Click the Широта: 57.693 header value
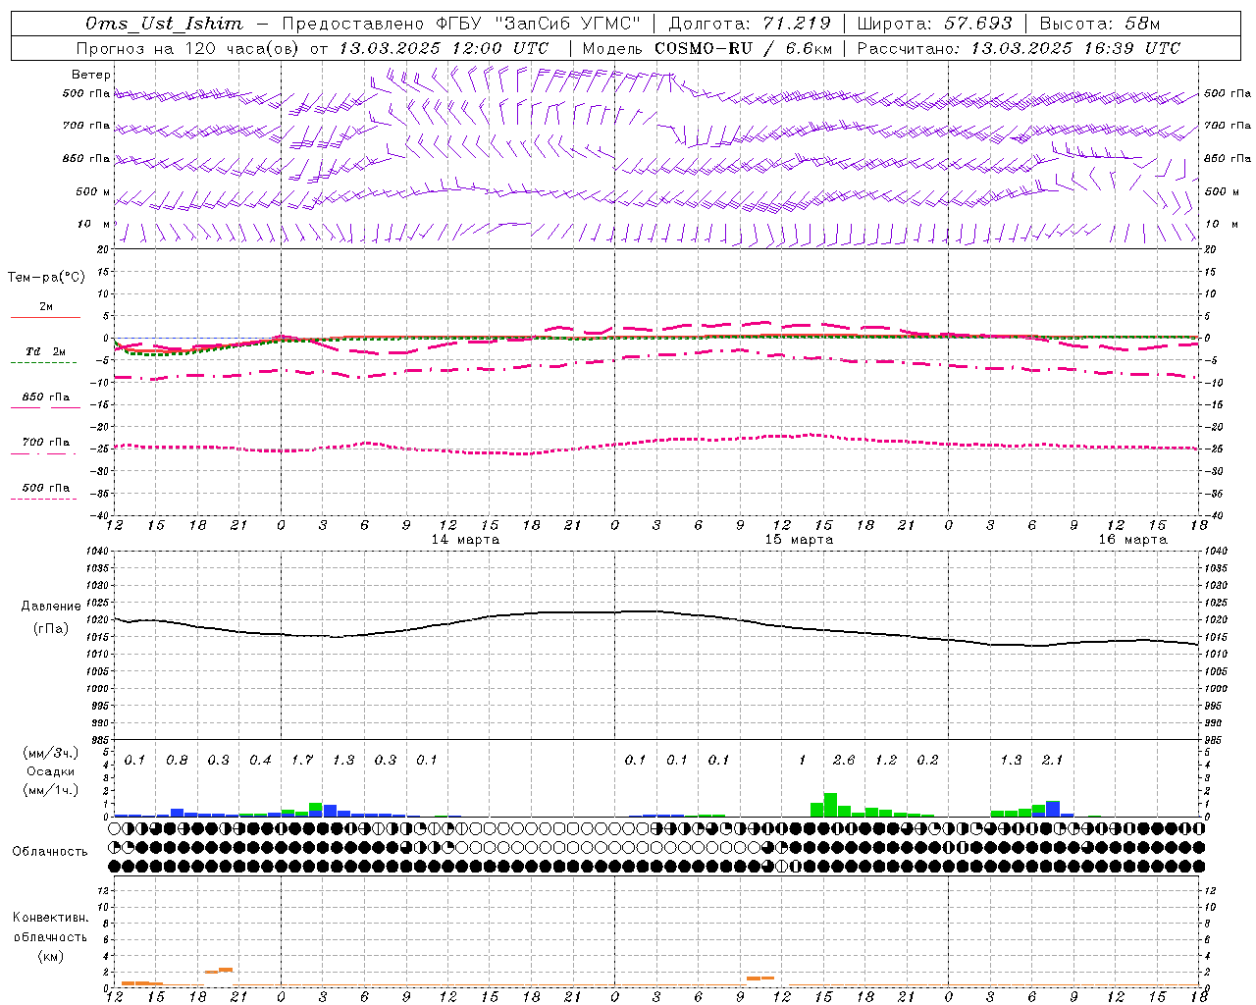1256x1005 pixels. tap(934, 24)
